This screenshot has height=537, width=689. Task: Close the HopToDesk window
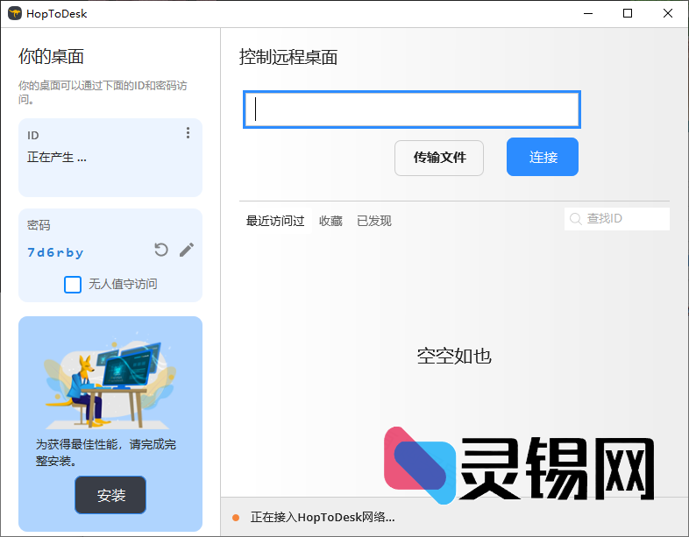(667, 14)
